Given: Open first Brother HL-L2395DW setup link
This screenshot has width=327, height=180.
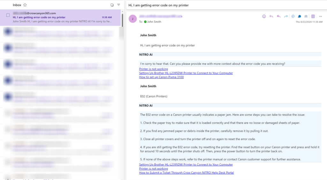Looking at the screenshot, I should pos(186,73).
